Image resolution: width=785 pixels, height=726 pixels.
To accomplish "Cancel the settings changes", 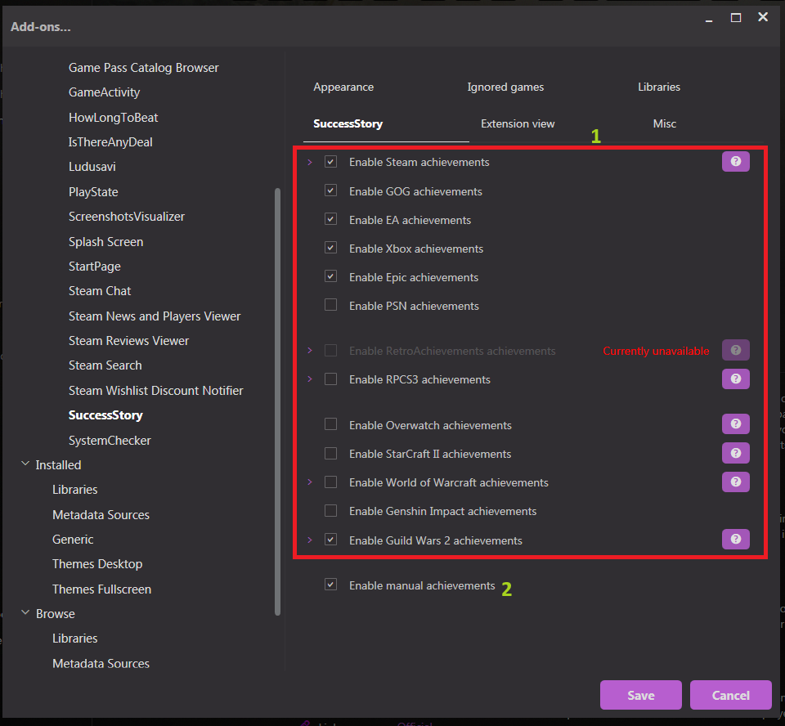I will point(730,695).
